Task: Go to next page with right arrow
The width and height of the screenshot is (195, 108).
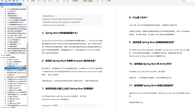Action: point(38,1)
